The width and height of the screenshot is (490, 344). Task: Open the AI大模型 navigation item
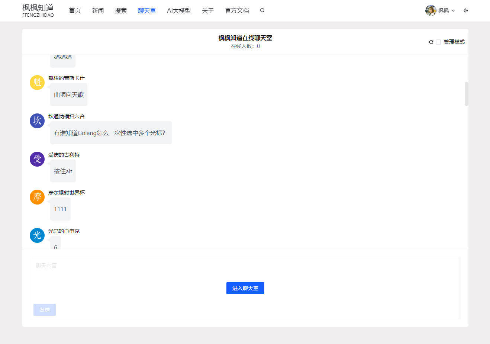point(179,11)
